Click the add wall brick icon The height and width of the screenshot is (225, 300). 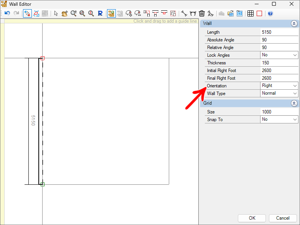pyautogui.click(x=111, y=13)
